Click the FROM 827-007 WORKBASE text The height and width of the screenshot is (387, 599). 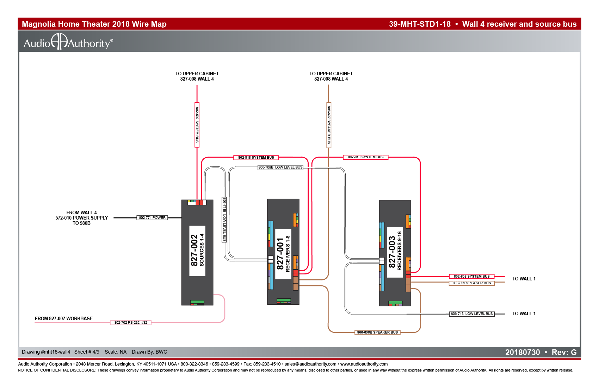(x=64, y=318)
